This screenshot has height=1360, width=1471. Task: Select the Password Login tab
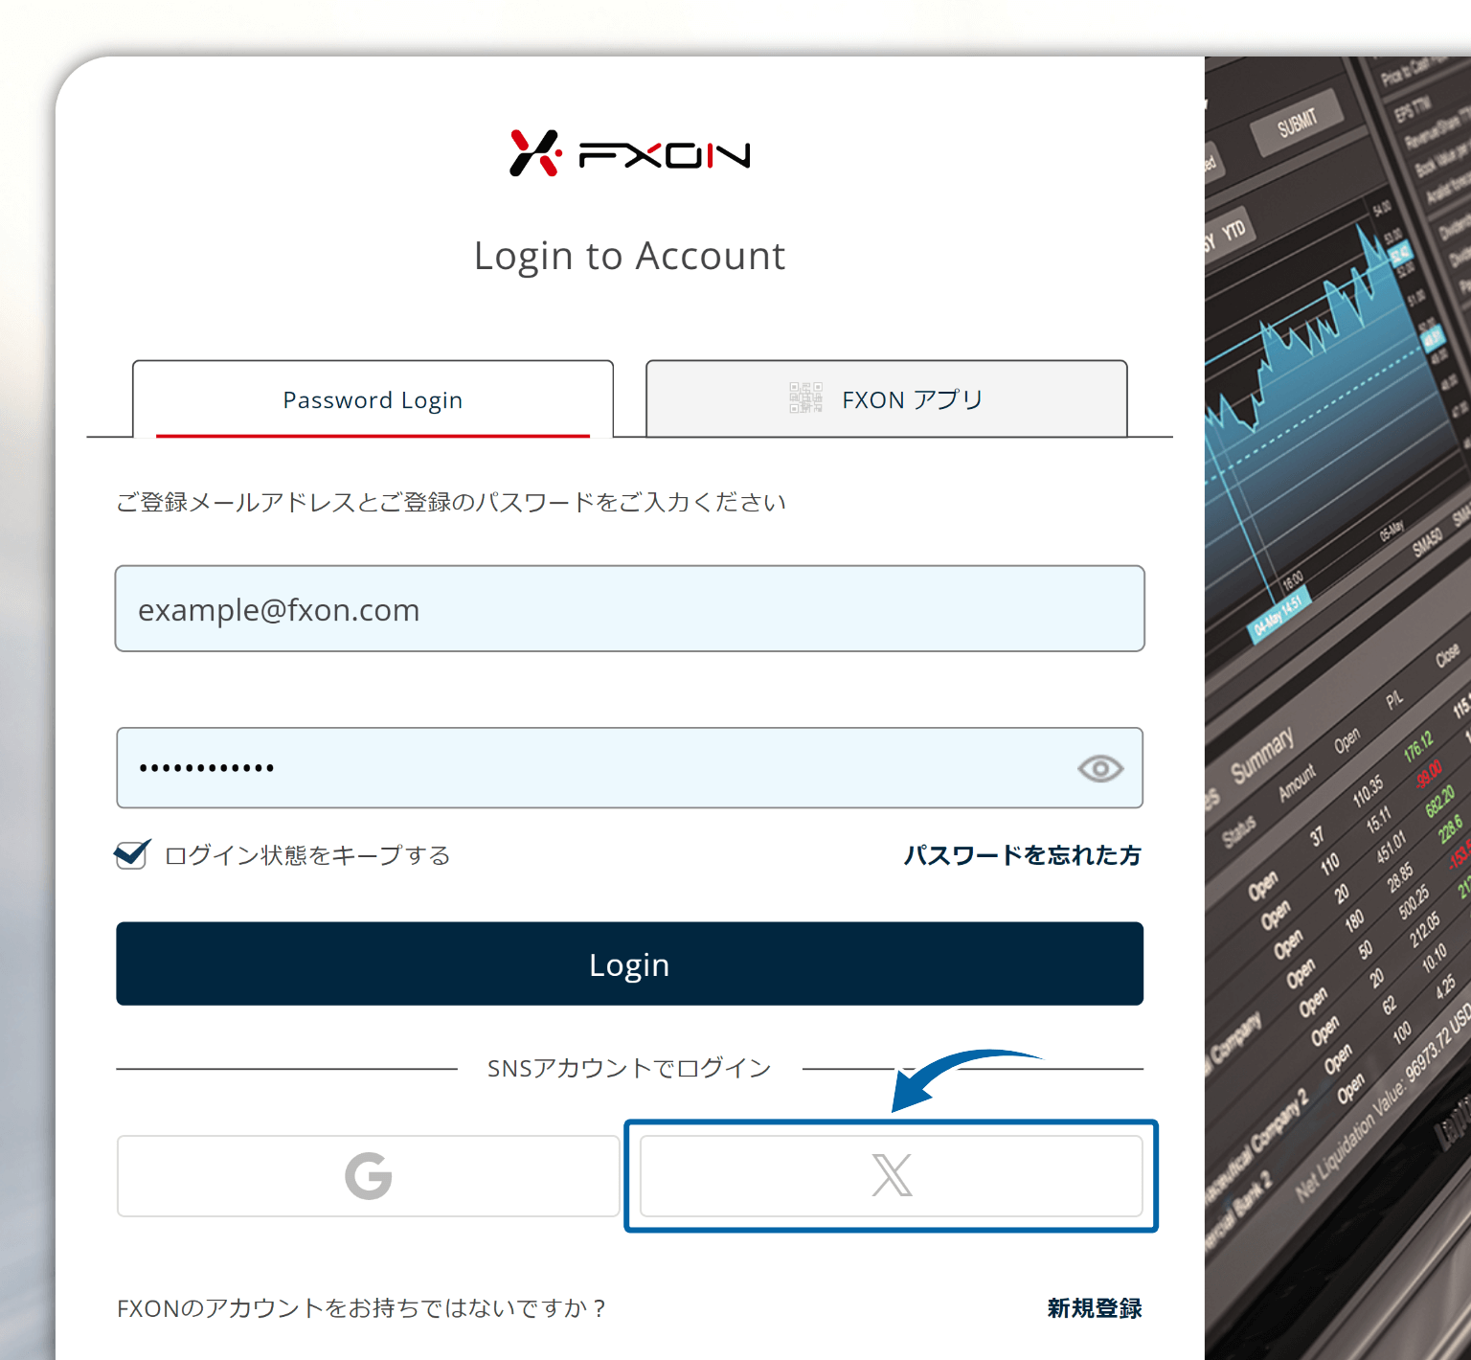pyautogui.click(x=373, y=399)
